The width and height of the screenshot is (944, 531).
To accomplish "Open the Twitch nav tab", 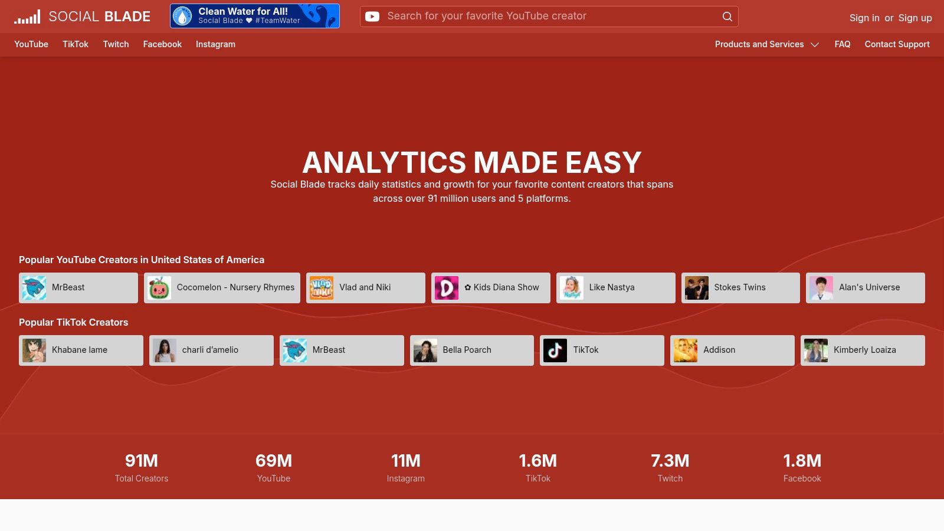I will pyautogui.click(x=116, y=44).
